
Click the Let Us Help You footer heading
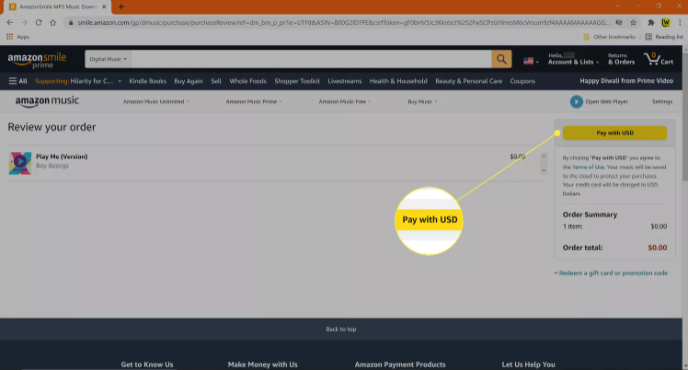[528, 364]
